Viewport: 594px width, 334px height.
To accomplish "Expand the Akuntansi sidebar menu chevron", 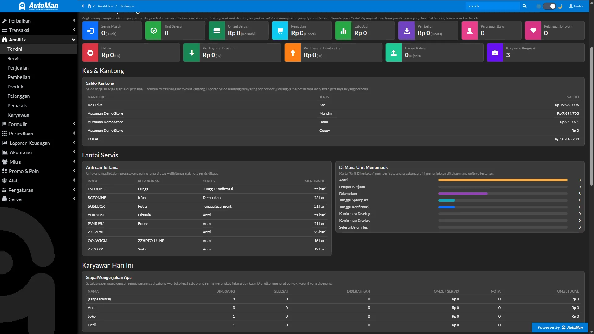I will [x=74, y=152].
